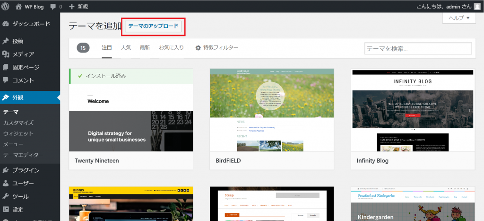Switch to the 人気 tab
This screenshot has height=221, width=484.
click(x=126, y=48)
